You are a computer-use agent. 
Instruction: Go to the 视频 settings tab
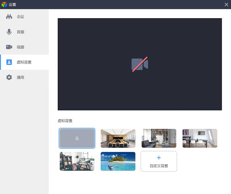21,47
